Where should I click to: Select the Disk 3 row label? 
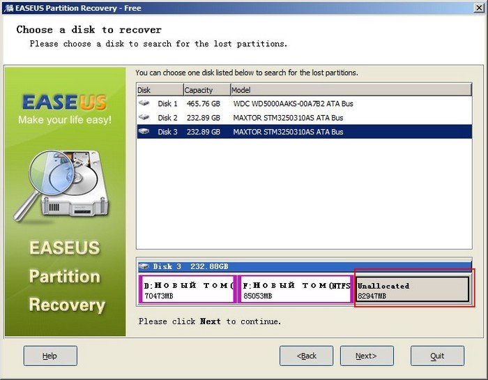167,132
